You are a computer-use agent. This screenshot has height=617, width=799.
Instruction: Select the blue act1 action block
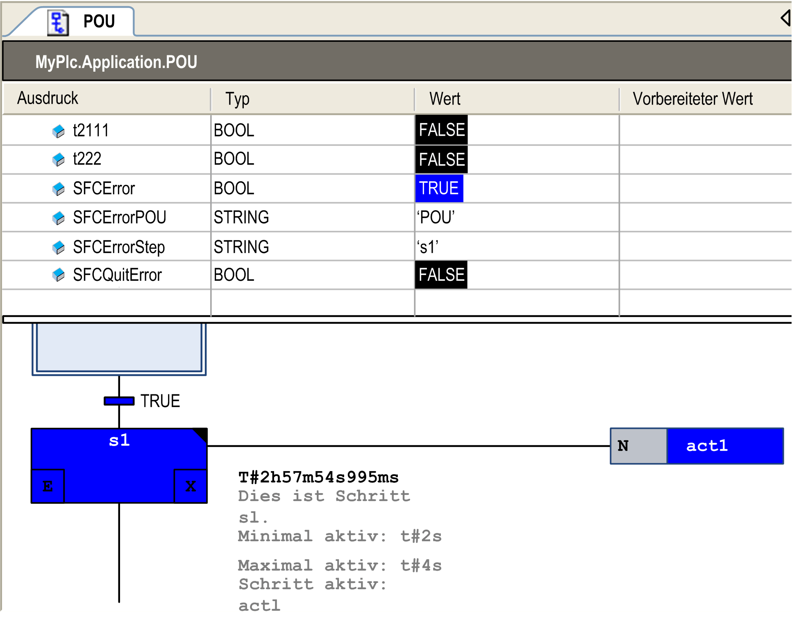[x=725, y=446]
